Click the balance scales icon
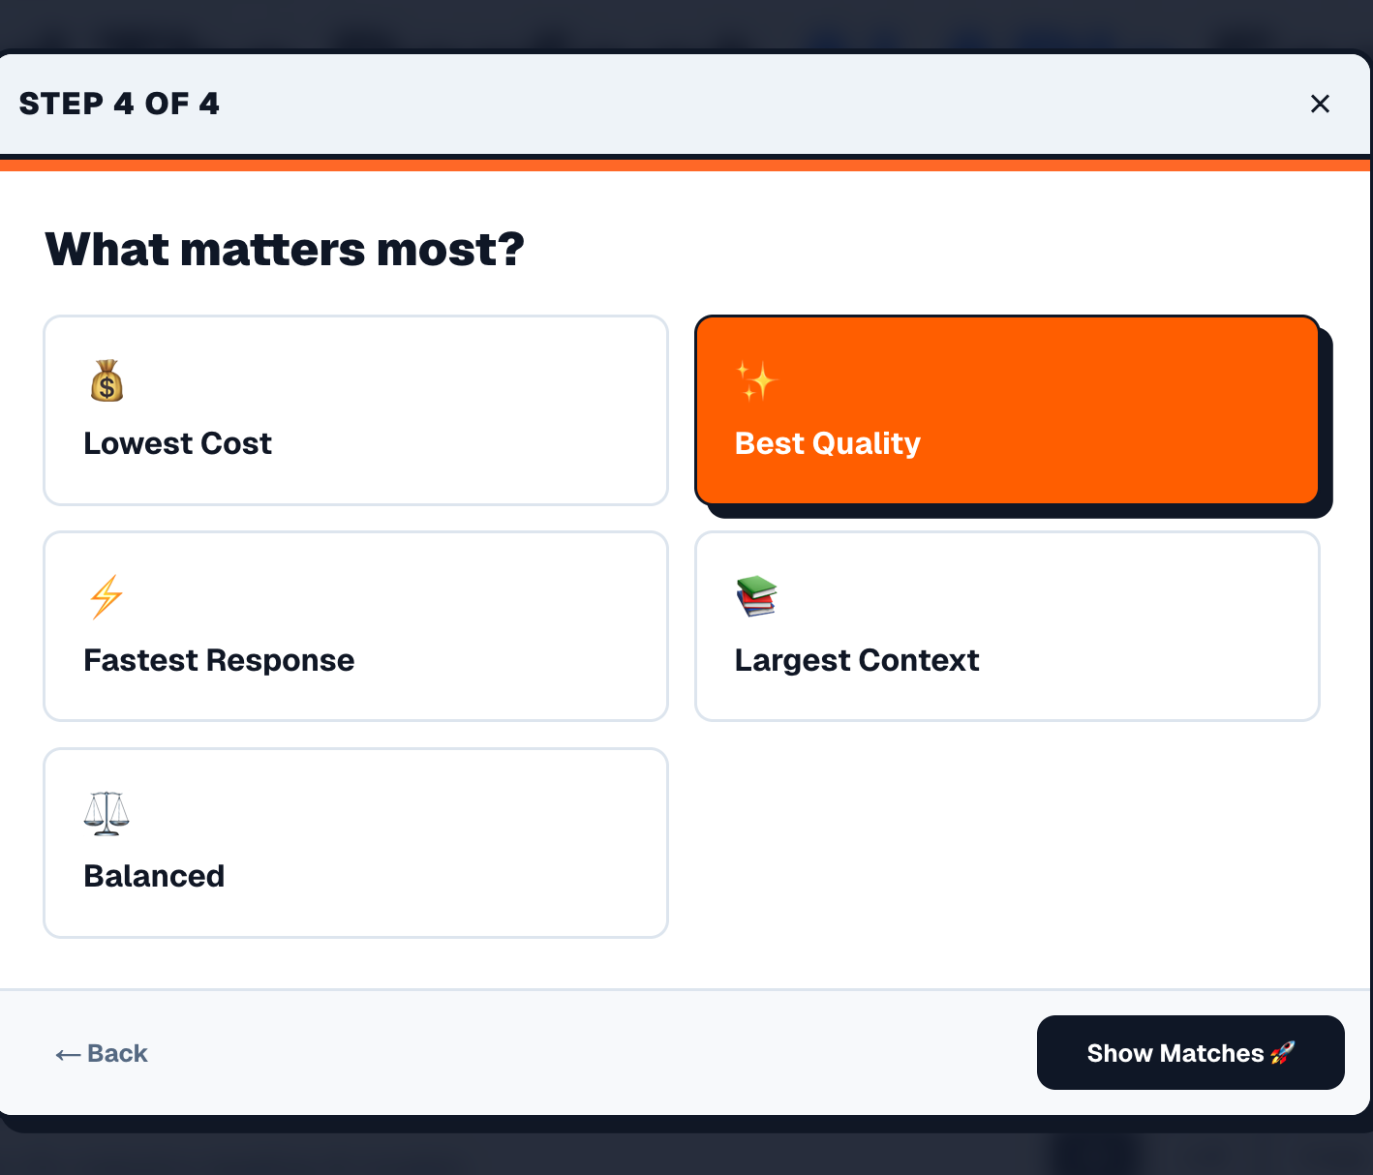The width and height of the screenshot is (1373, 1175). [107, 813]
